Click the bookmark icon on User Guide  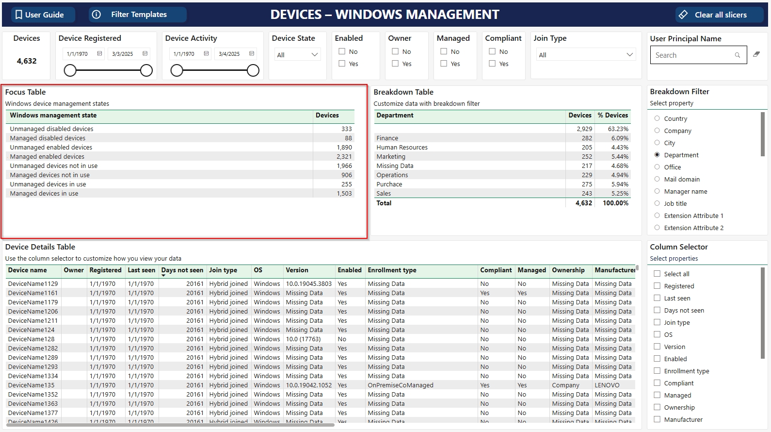(19, 15)
